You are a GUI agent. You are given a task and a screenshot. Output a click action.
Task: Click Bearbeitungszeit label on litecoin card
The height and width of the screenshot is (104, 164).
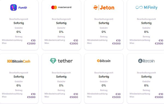click(x=146, y=73)
